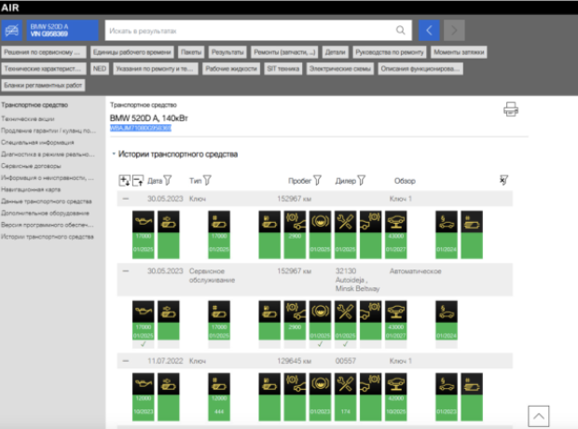
Task: Click the back-to-top arrow button
Action: pyautogui.click(x=539, y=416)
